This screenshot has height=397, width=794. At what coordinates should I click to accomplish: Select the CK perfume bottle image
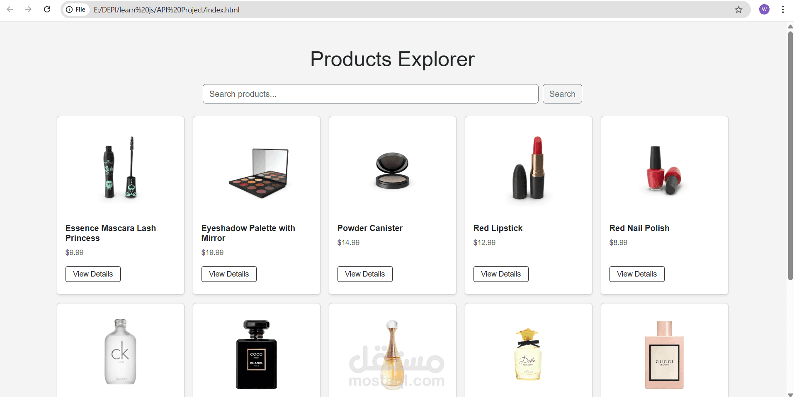coord(120,351)
